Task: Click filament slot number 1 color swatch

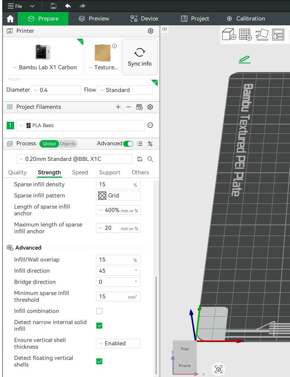Action: 10,126
